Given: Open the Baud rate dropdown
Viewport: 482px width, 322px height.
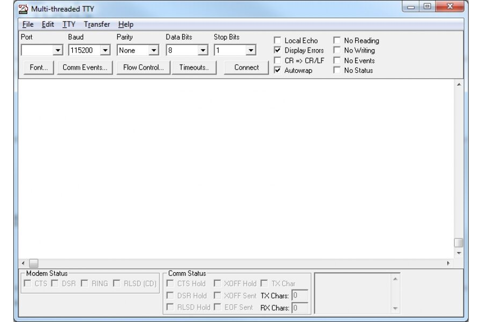Looking at the screenshot, I should pyautogui.click(x=106, y=50).
